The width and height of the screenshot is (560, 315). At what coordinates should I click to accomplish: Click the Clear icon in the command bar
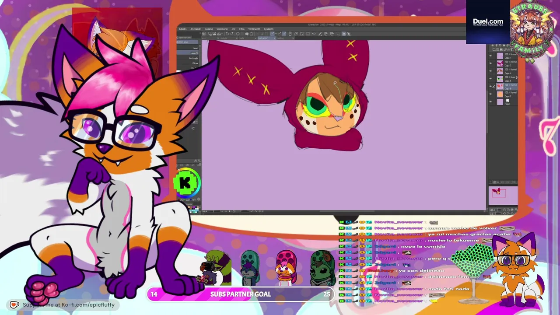pyautogui.click(x=238, y=34)
